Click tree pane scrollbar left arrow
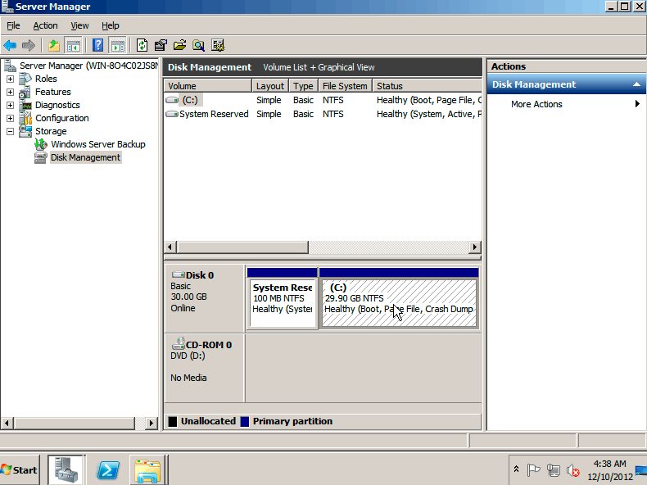 [7, 423]
